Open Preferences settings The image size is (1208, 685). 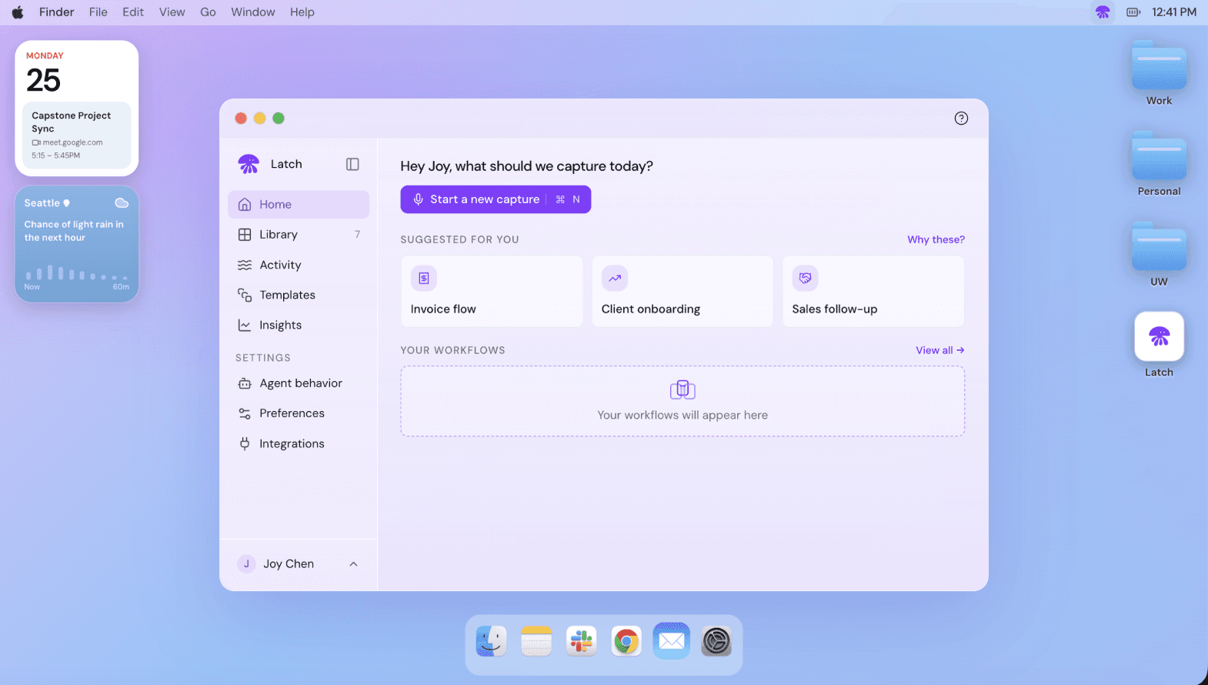[299, 413]
